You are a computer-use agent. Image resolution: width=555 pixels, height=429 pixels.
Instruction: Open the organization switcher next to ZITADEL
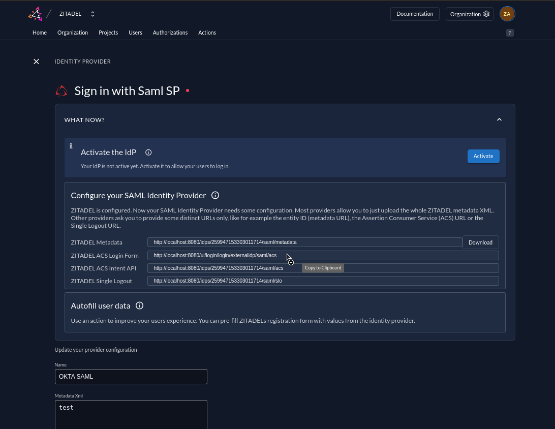click(x=92, y=14)
